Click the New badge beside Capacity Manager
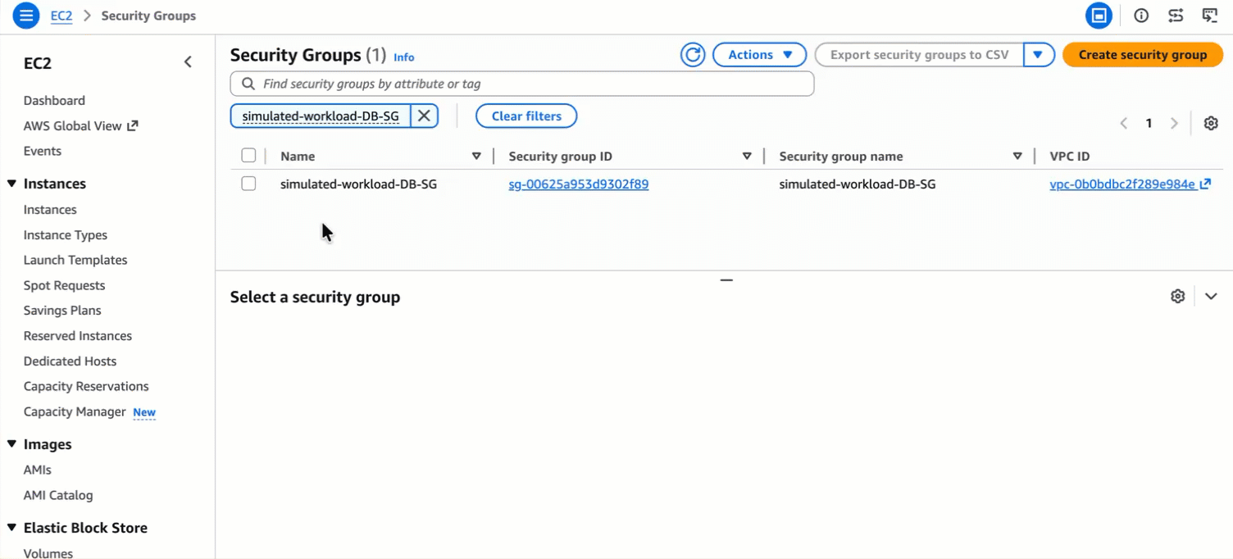This screenshot has width=1233, height=559. point(144,412)
